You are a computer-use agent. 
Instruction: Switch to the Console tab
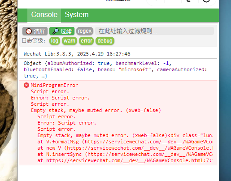[x=44, y=15]
